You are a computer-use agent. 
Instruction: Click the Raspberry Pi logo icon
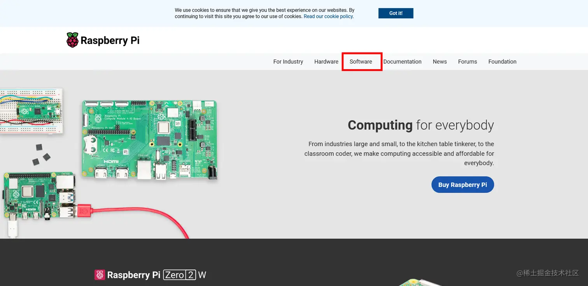click(72, 40)
